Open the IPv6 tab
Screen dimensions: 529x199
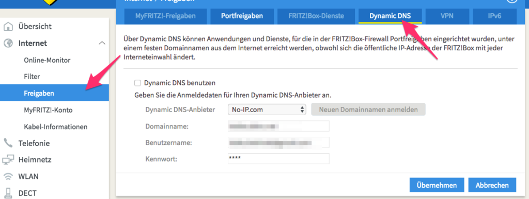[494, 16]
